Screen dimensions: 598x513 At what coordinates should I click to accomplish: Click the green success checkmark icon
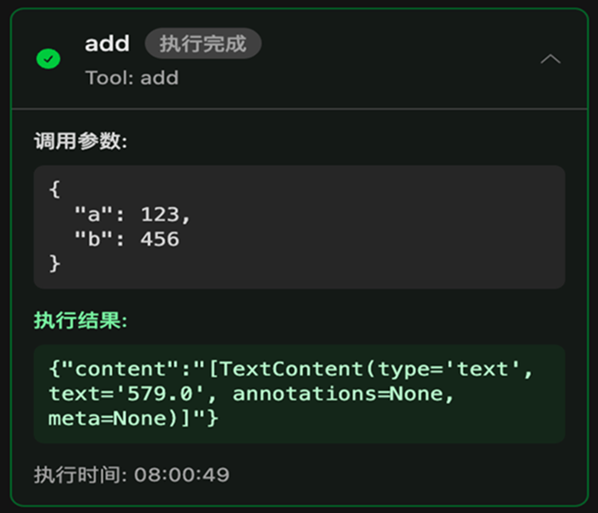pos(49,59)
